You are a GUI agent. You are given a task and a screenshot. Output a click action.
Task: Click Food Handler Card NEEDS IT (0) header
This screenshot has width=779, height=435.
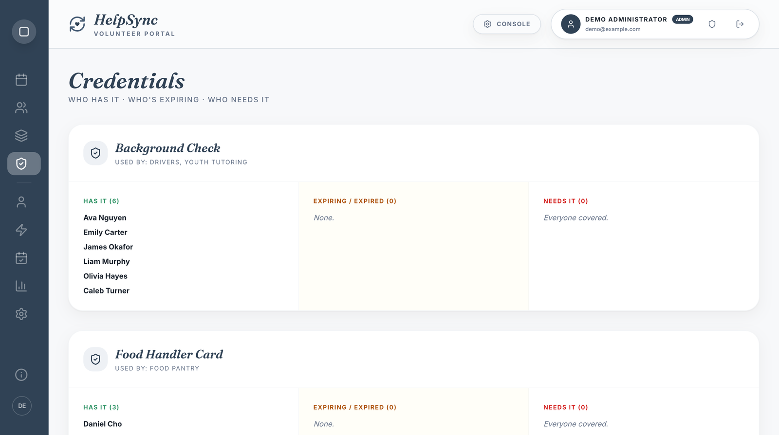[566, 407]
